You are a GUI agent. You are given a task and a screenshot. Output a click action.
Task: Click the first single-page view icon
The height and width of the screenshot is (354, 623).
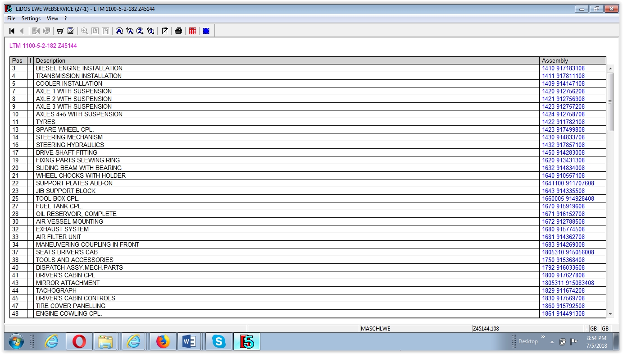(x=95, y=31)
